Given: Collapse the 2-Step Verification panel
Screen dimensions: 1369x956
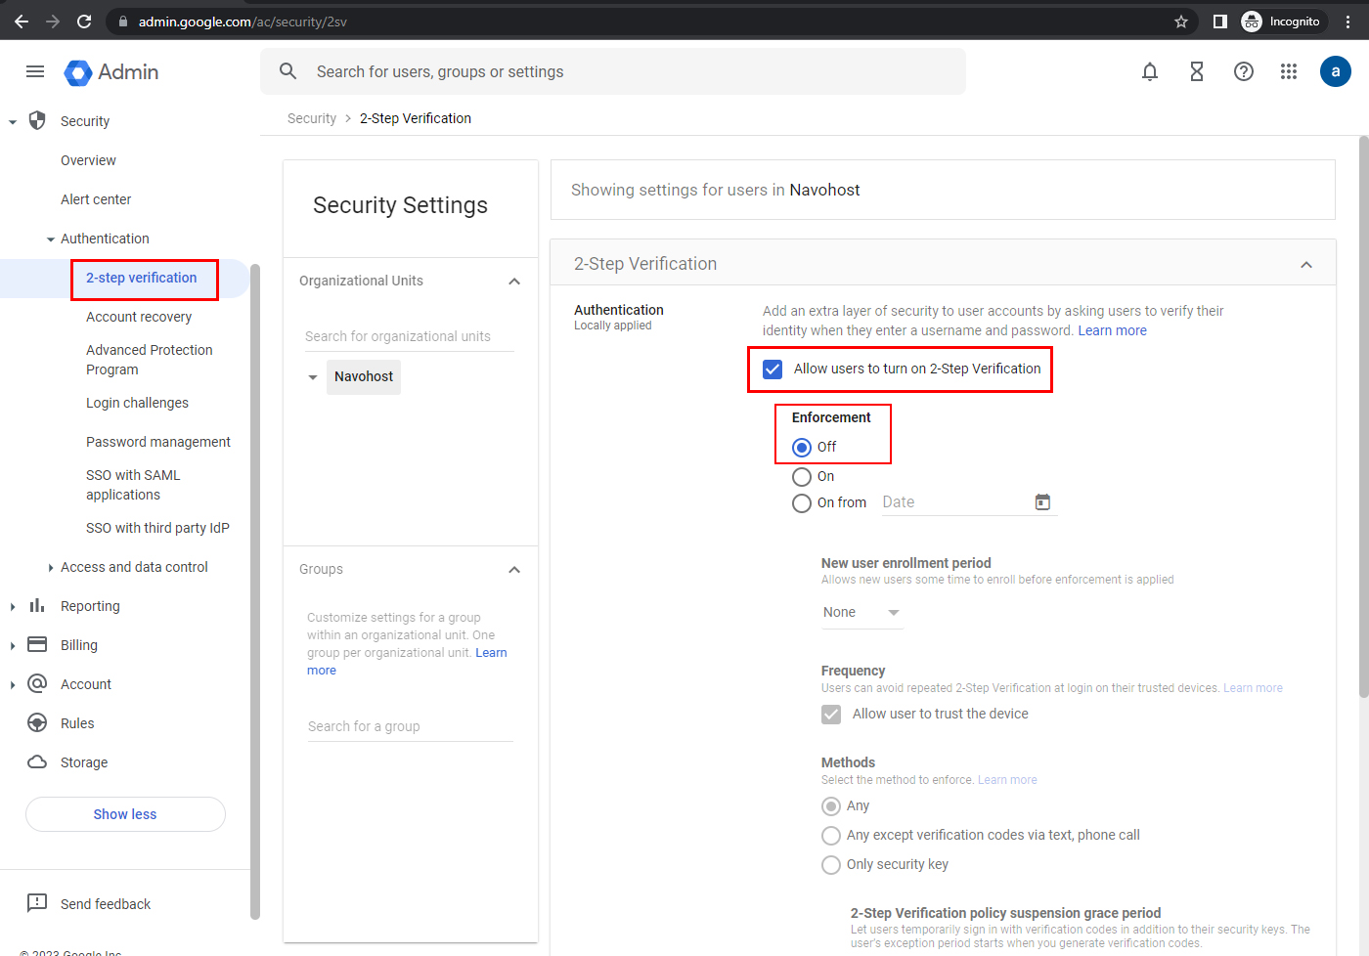Looking at the screenshot, I should [x=1305, y=265].
